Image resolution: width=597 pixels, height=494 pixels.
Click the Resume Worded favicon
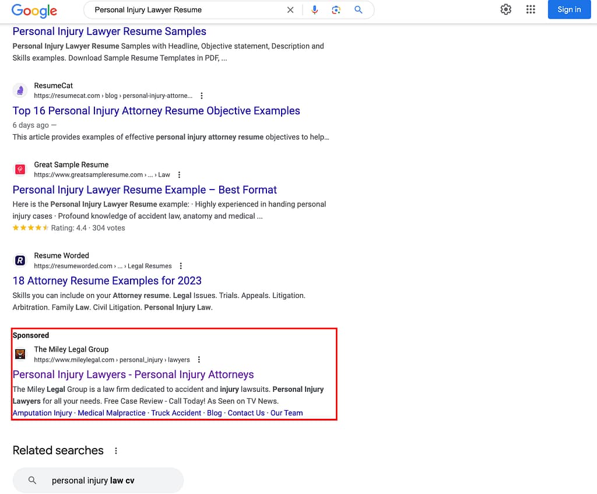20,261
